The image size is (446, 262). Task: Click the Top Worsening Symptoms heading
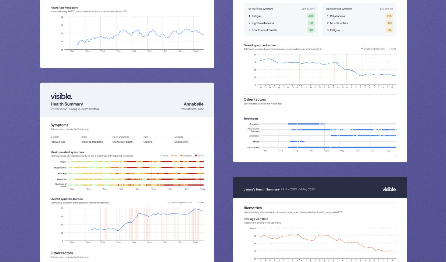point(339,9)
